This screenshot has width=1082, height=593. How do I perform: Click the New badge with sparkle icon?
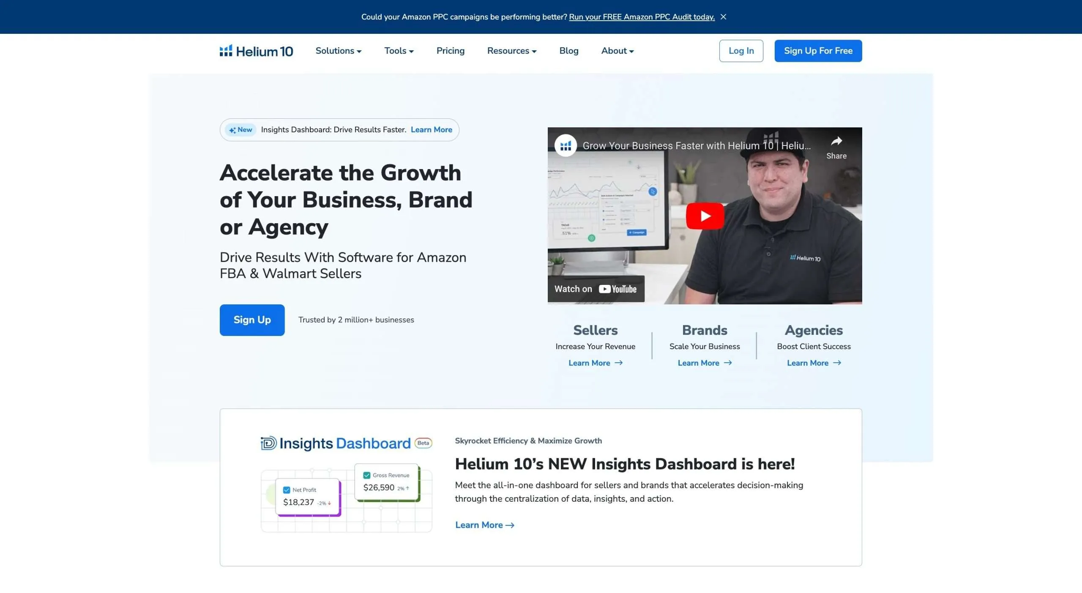[240, 130]
